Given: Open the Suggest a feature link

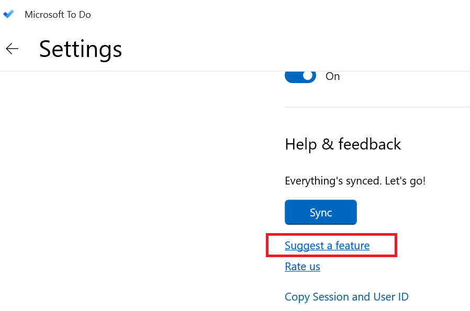Looking at the screenshot, I should point(327,245).
